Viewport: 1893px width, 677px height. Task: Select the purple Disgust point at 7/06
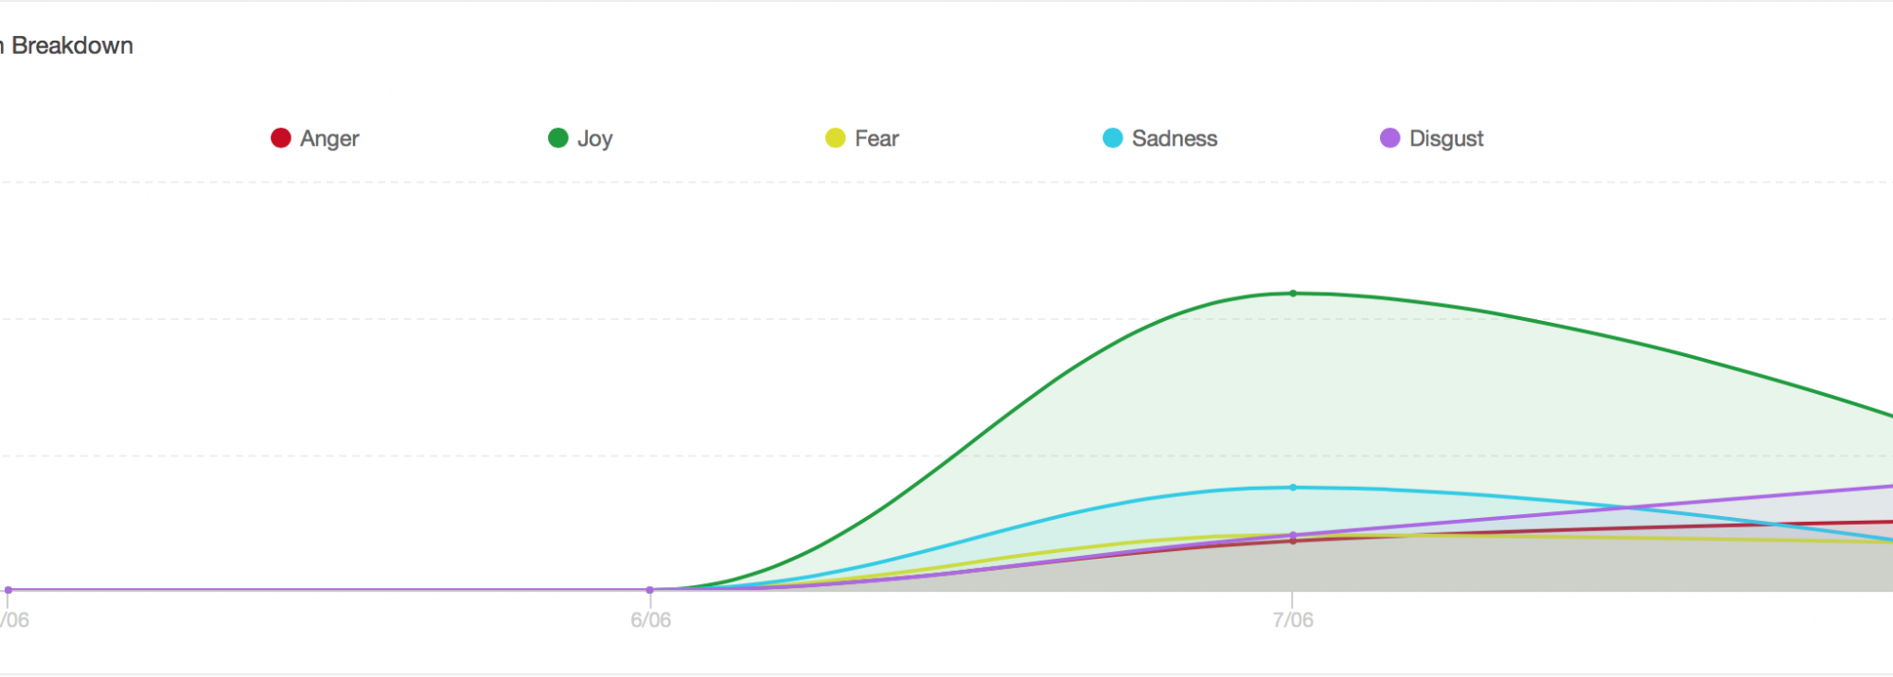(1293, 534)
